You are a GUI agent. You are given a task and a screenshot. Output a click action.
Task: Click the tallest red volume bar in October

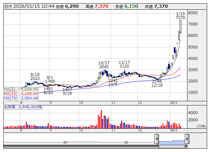coord(101,119)
